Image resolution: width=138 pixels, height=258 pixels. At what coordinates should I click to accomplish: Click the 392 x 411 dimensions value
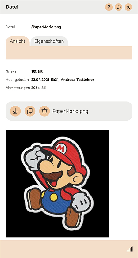pyautogui.click(x=39, y=88)
